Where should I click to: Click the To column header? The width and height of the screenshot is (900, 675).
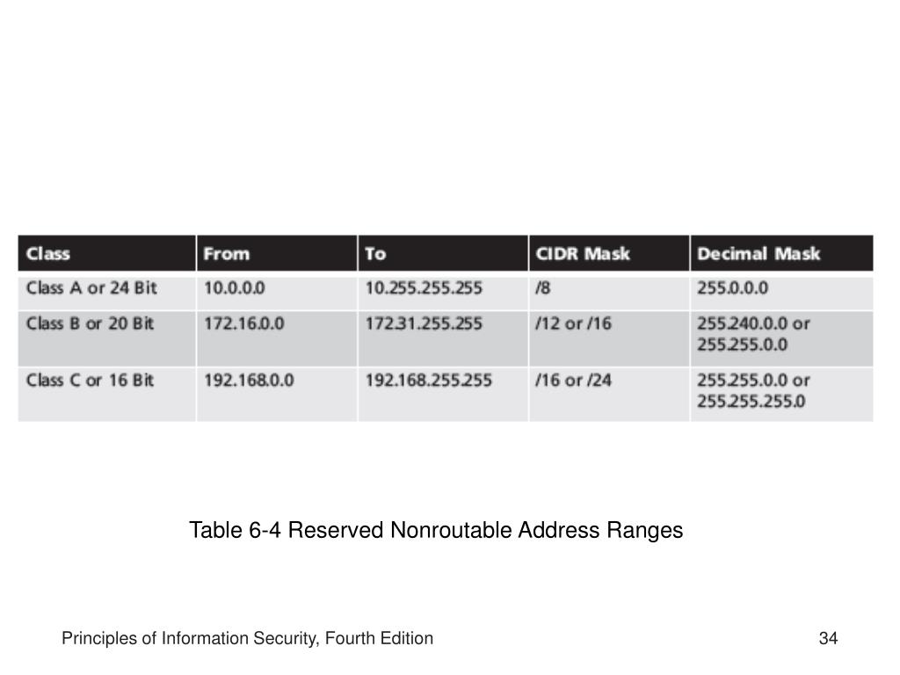click(x=443, y=253)
